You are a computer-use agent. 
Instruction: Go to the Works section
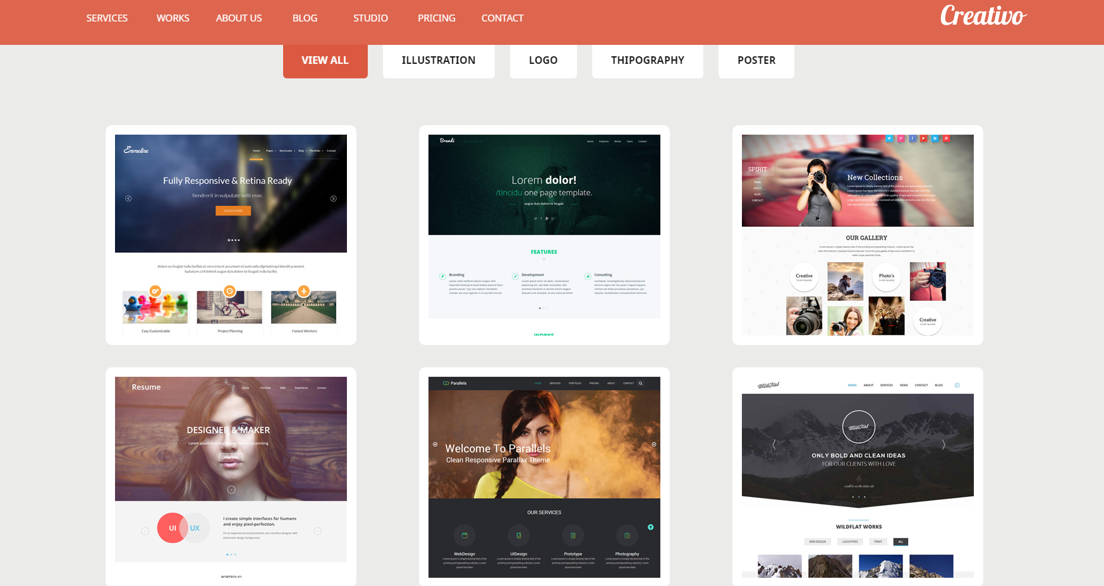(173, 18)
